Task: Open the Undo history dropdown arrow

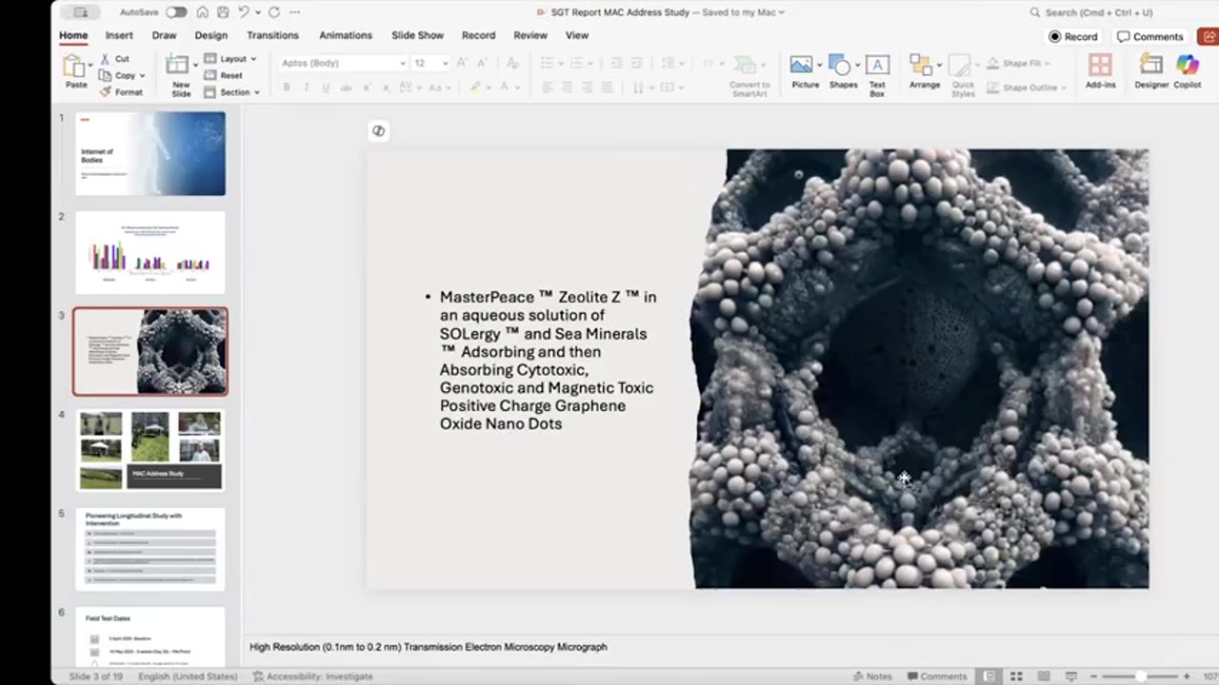Action: (x=257, y=12)
